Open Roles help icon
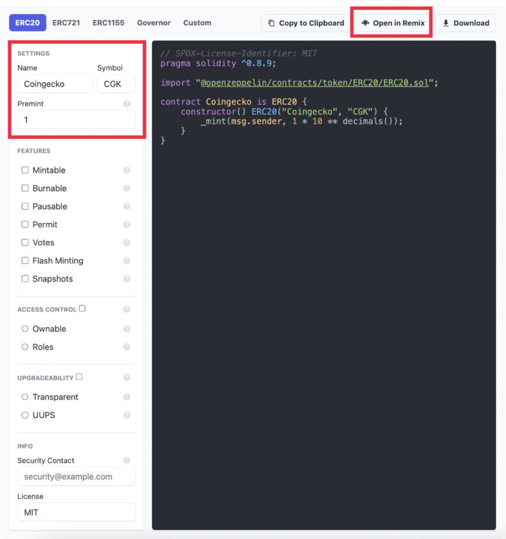The width and height of the screenshot is (506, 539). pos(126,347)
